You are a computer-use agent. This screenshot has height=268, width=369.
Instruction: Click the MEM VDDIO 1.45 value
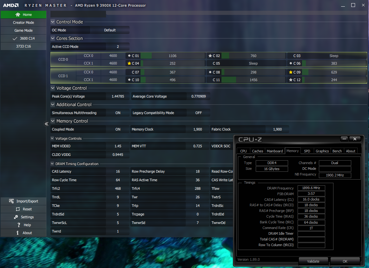[x=118, y=146]
